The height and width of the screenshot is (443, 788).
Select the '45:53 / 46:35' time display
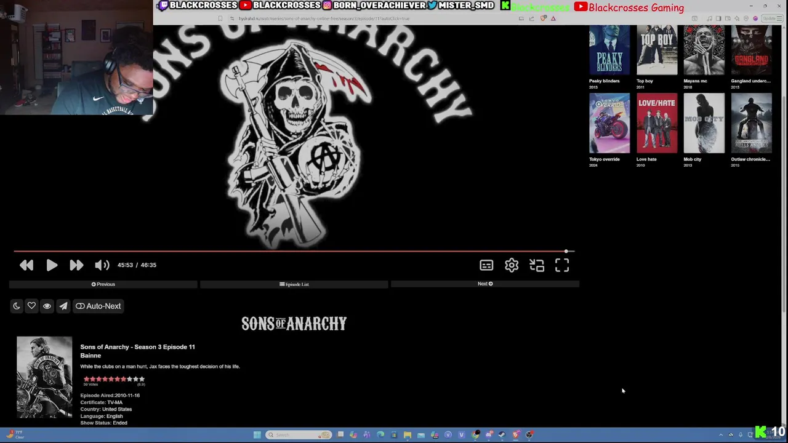pos(137,265)
